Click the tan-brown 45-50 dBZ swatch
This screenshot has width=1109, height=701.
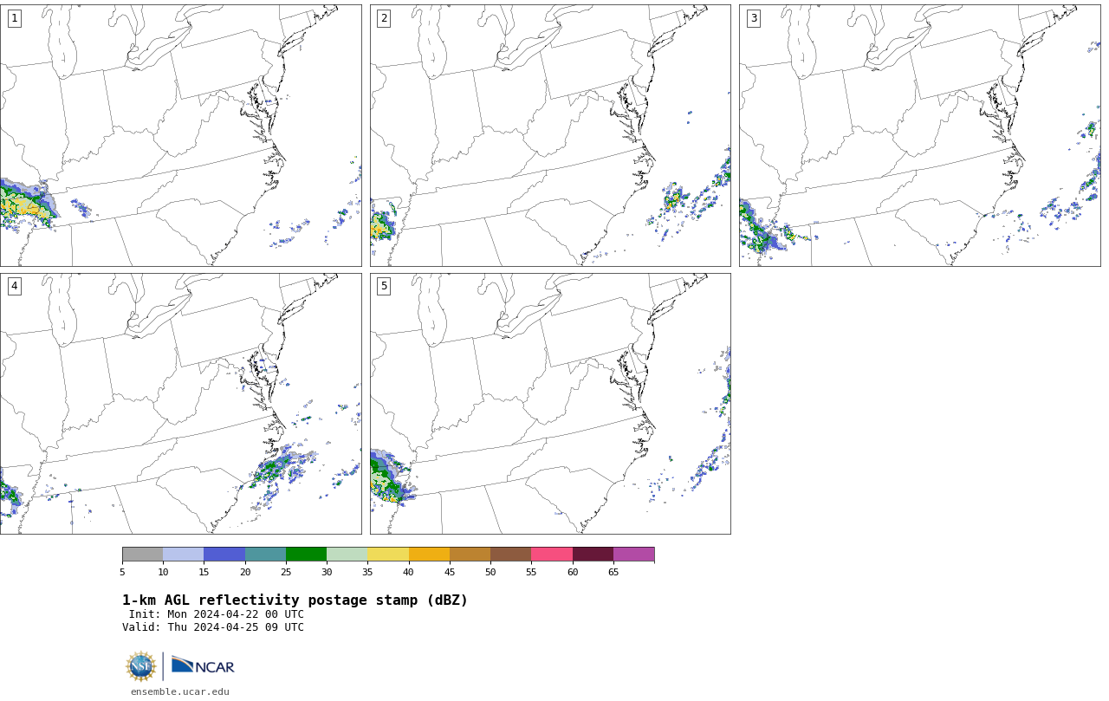(470, 555)
